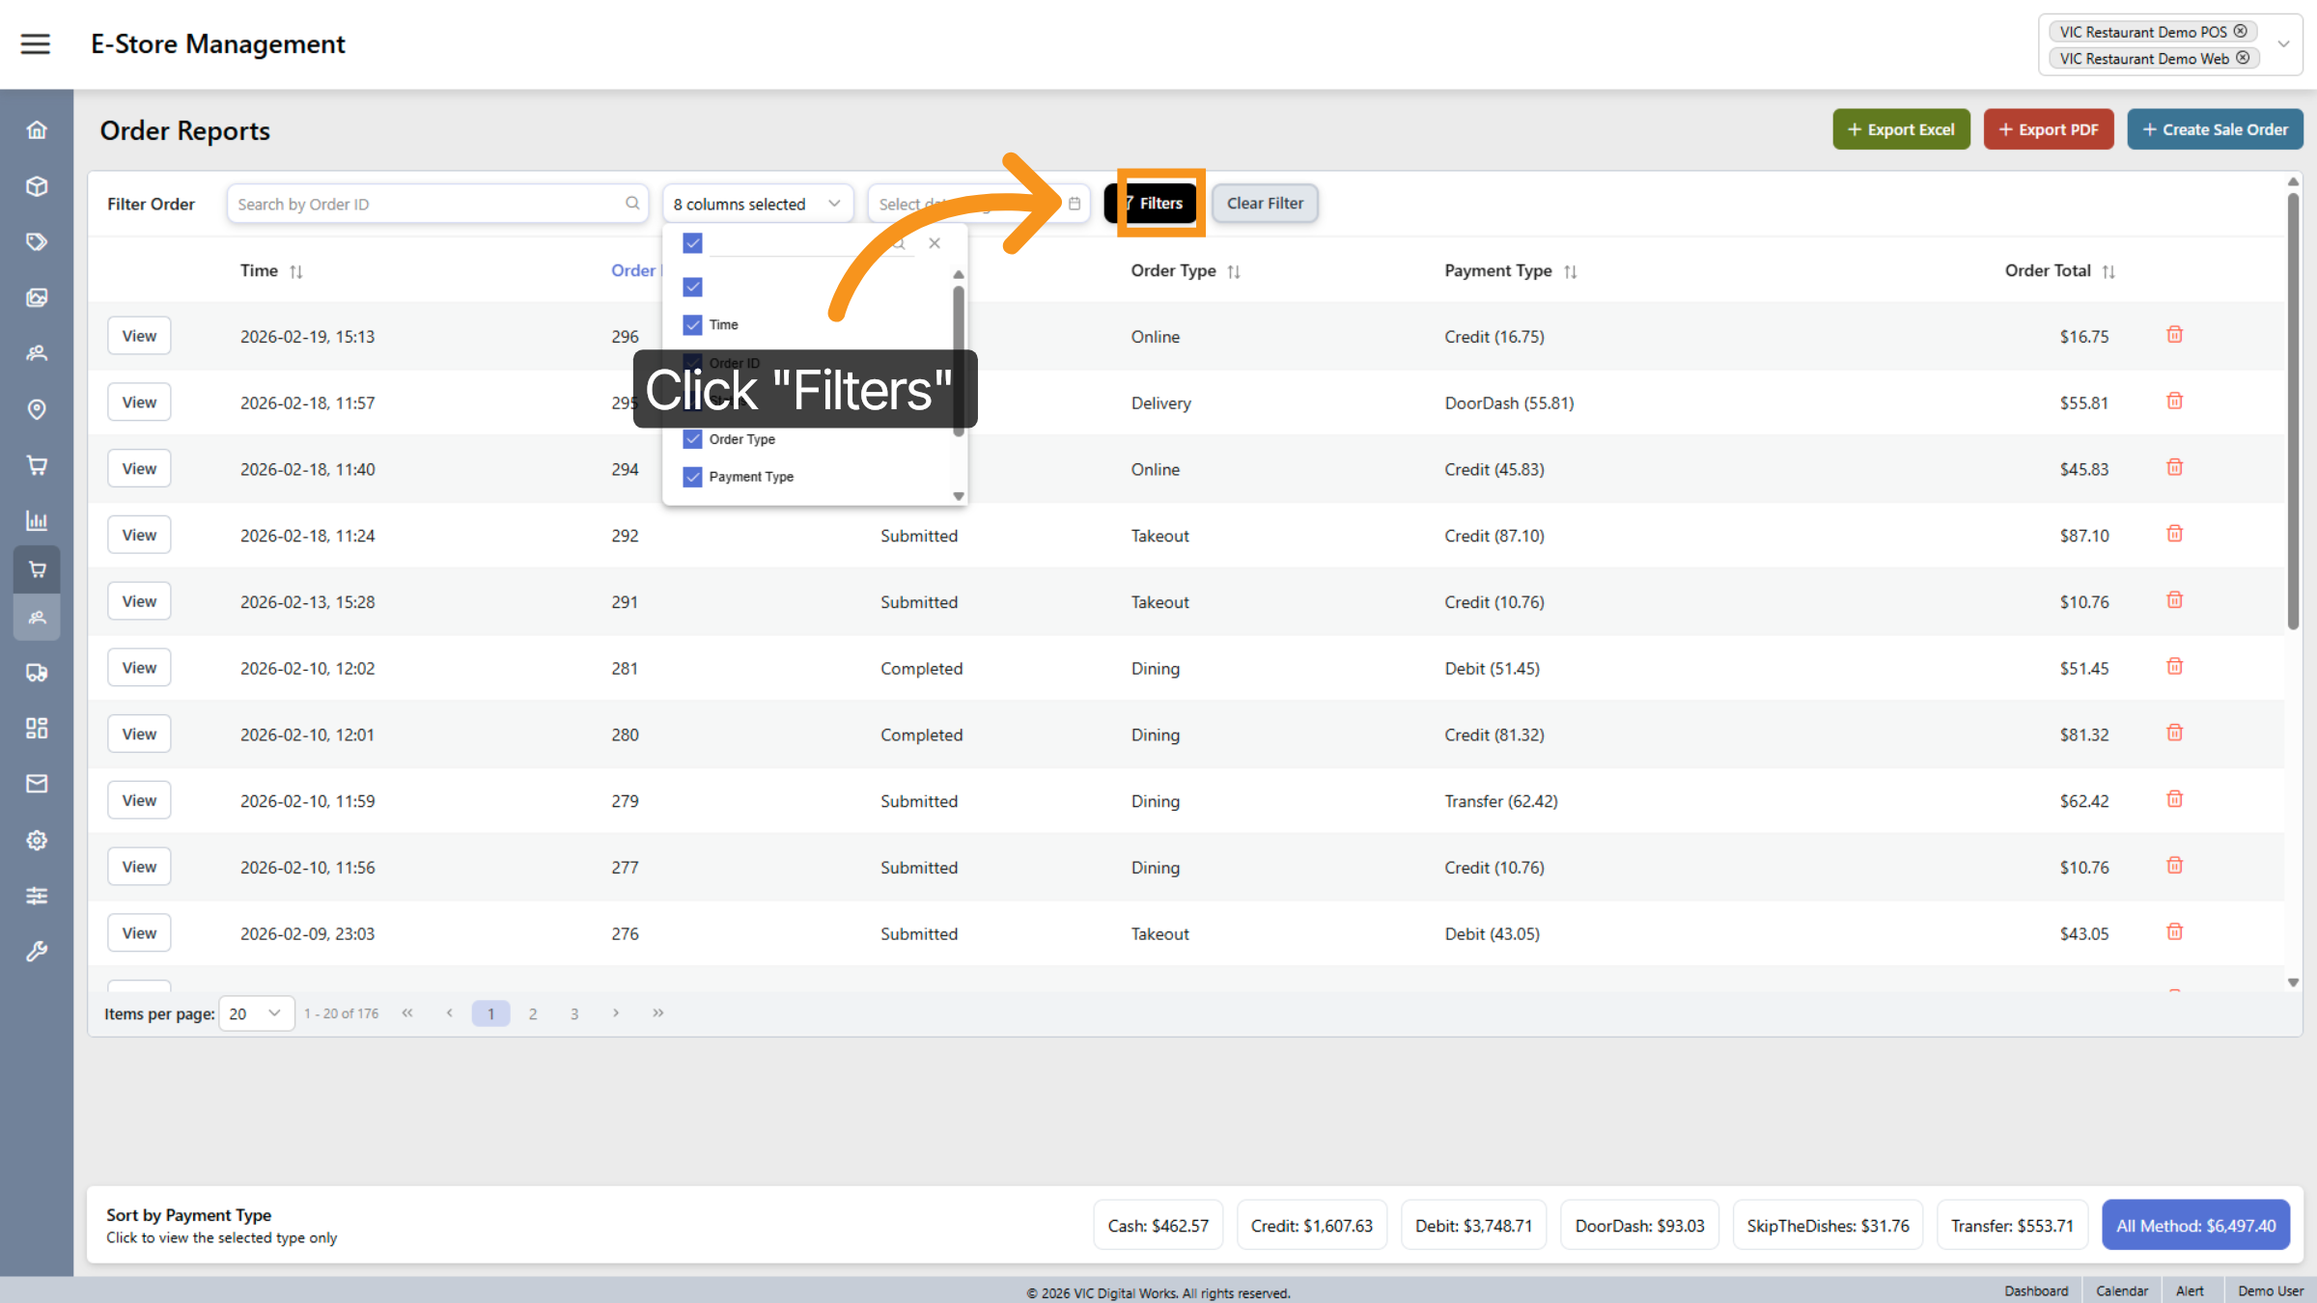Expand the store selector chevron at top right
2317x1303 pixels.
[2283, 43]
